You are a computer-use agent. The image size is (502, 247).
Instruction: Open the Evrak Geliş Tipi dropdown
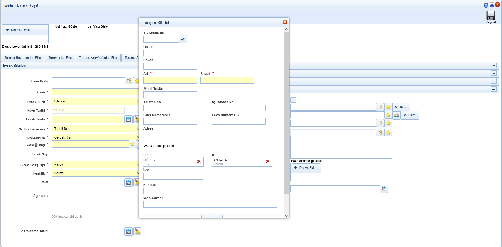[x=95, y=165]
